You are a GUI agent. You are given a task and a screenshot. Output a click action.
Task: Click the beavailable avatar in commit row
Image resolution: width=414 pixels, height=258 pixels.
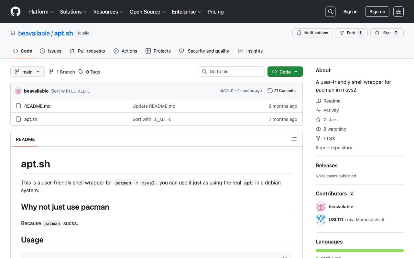pyautogui.click(x=18, y=91)
